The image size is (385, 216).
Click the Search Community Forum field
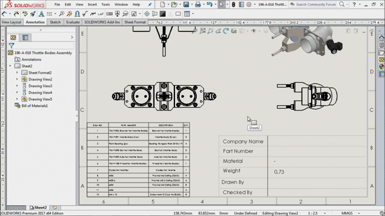click(316, 4)
